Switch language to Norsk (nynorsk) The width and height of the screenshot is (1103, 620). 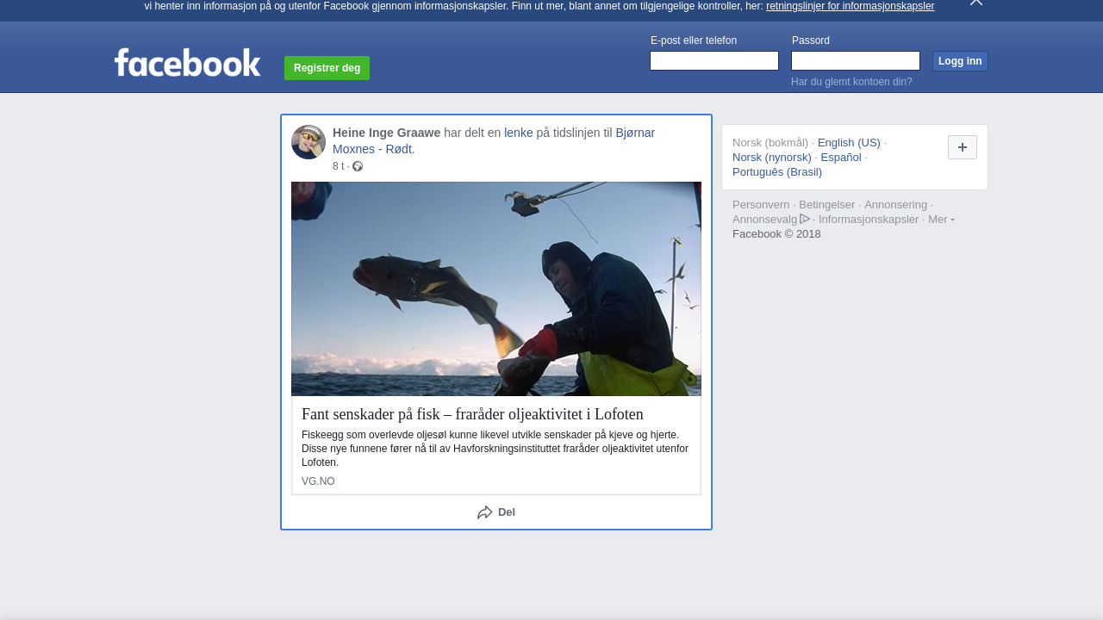[772, 158]
